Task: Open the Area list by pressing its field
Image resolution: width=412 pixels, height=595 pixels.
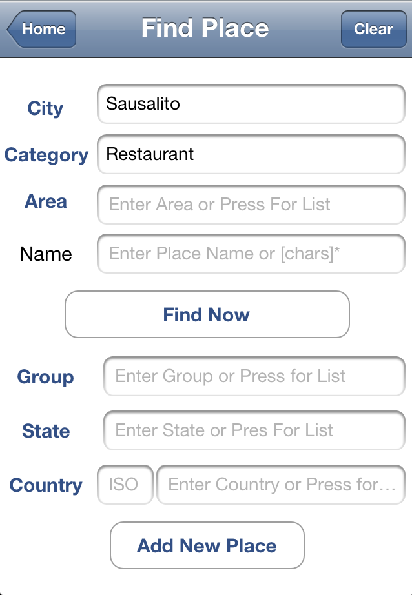Action: click(251, 204)
